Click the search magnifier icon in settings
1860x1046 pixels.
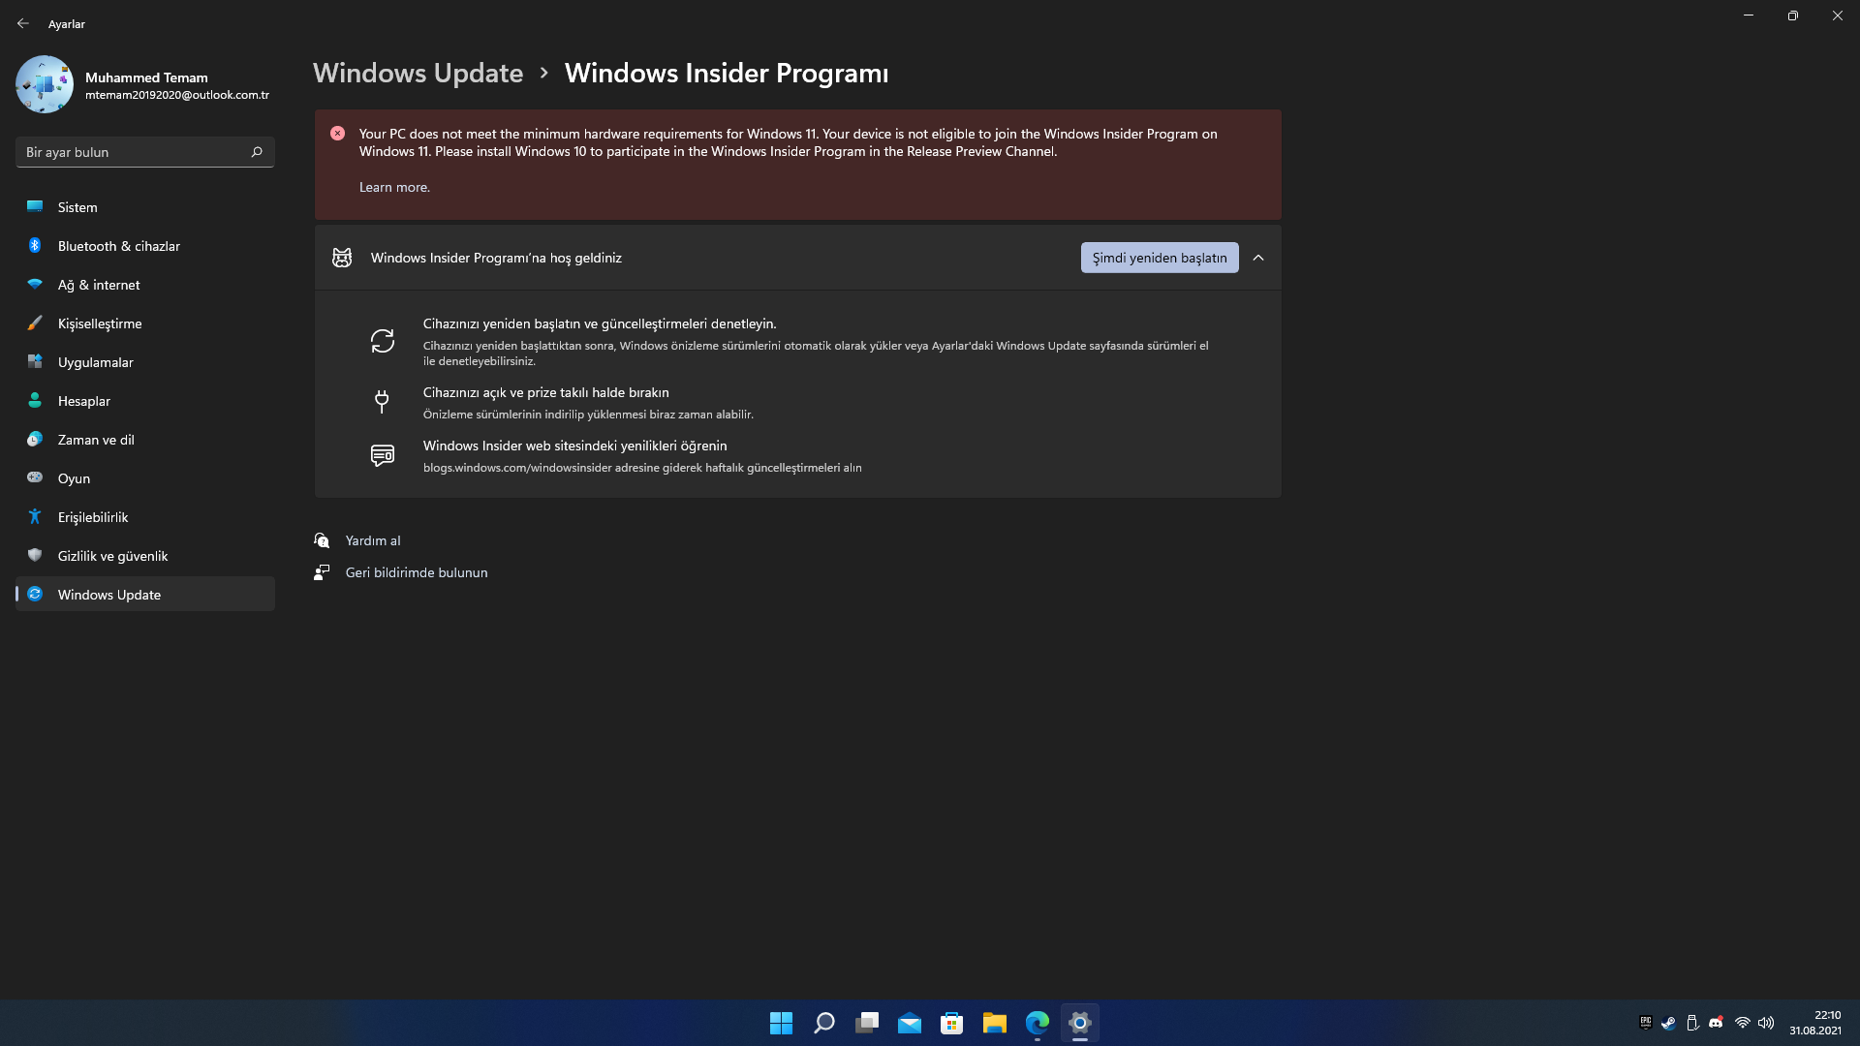tap(257, 152)
